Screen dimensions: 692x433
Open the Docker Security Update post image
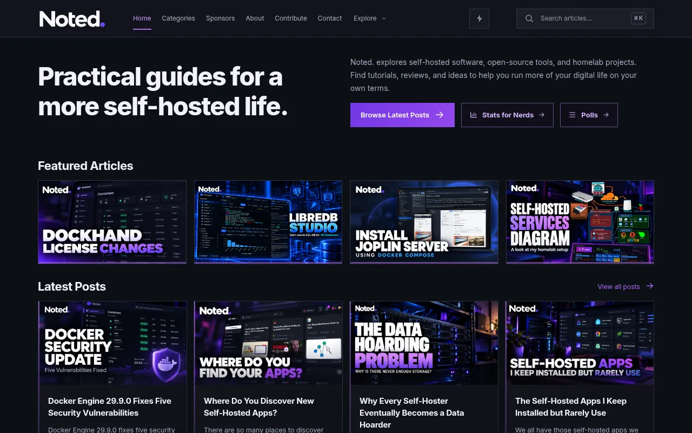coord(112,343)
